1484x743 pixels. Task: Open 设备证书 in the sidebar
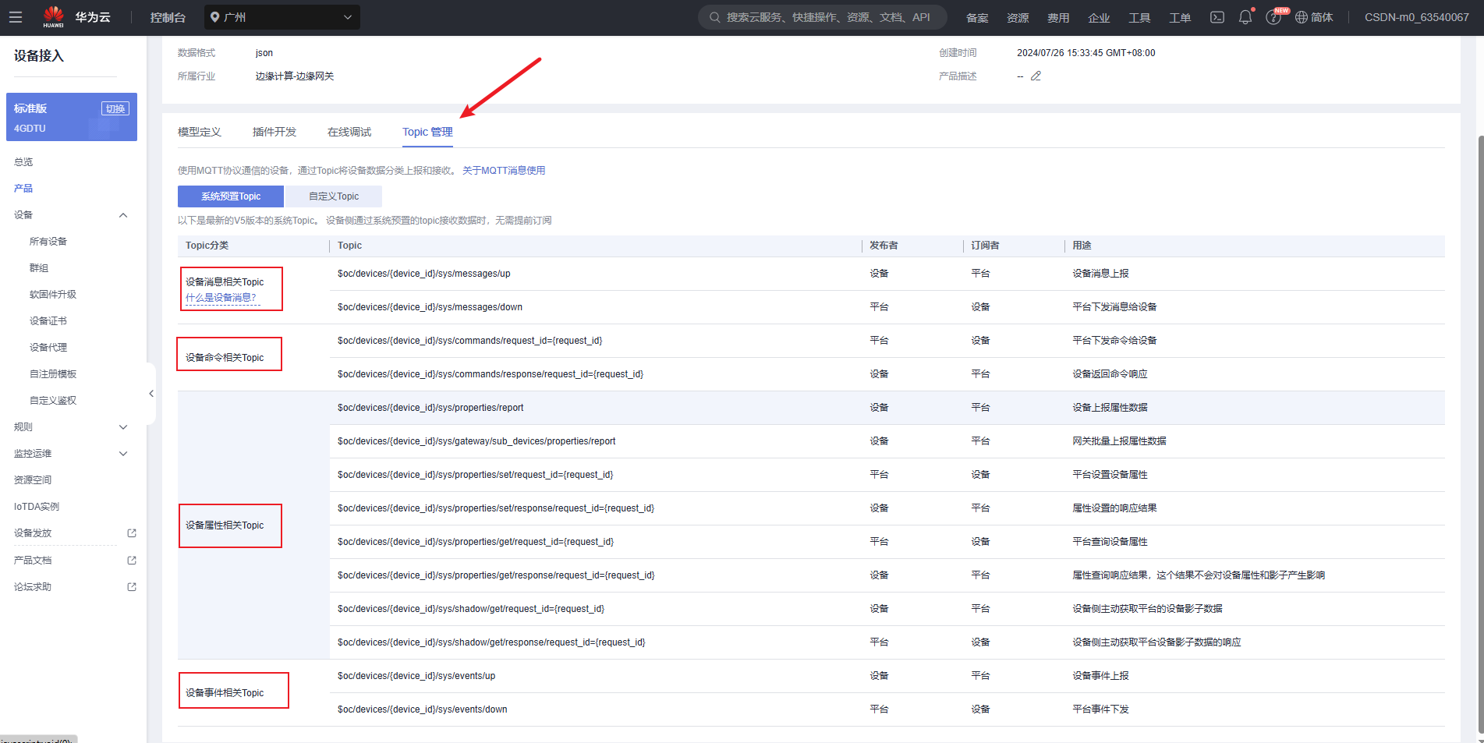[x=48, y=321]
